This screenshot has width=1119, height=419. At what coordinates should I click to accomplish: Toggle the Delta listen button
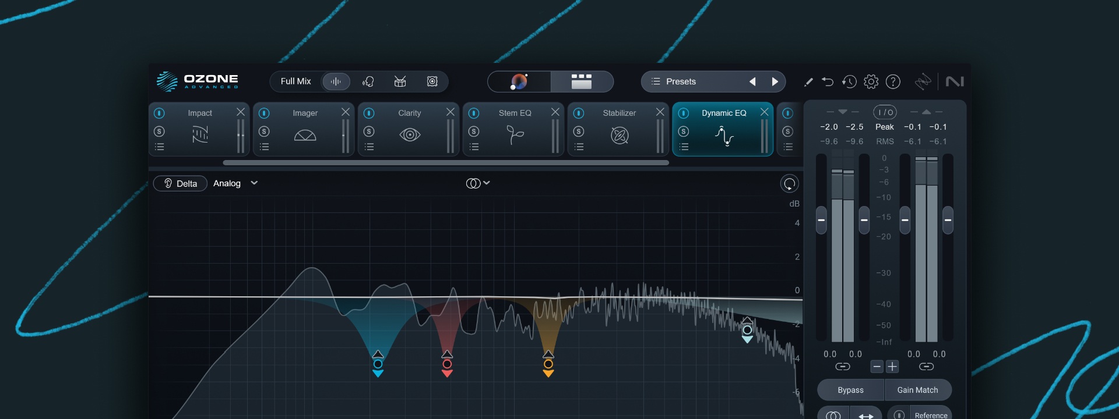pyautogui.click(x=180, y=183)
